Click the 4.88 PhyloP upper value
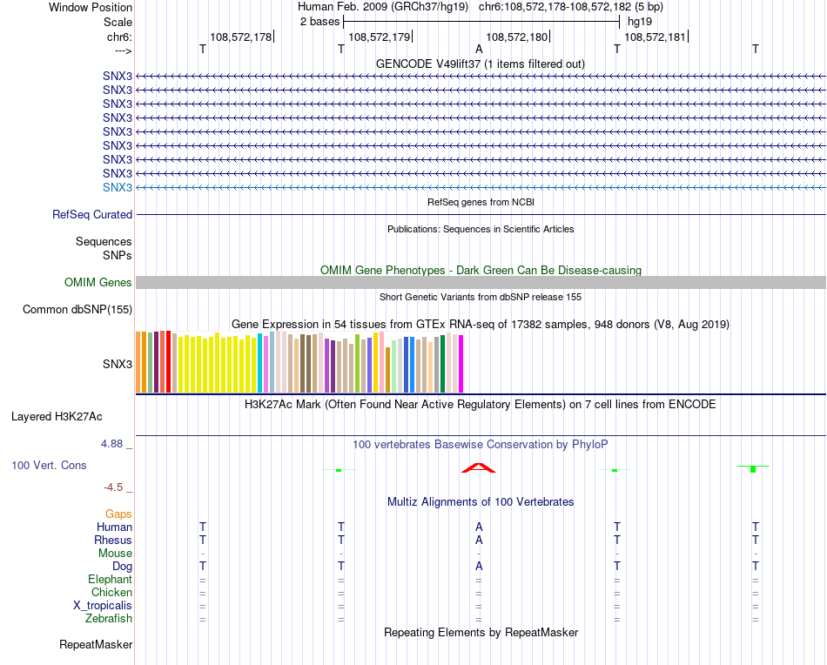The width and height of the screenshot is (827, 665). point(111,444)
